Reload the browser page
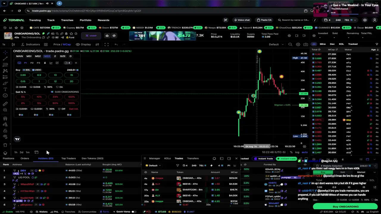Viewport: 381px width, 214px height. (19, 11)
